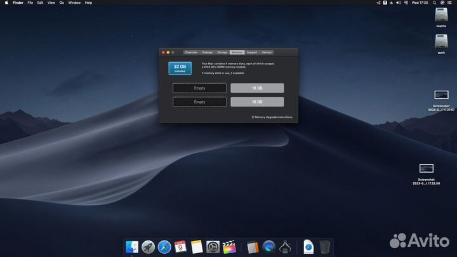The height and width of the screenshot is (257, 457).
Task: Open the Trash in the Dock
Action: (324, 247)
